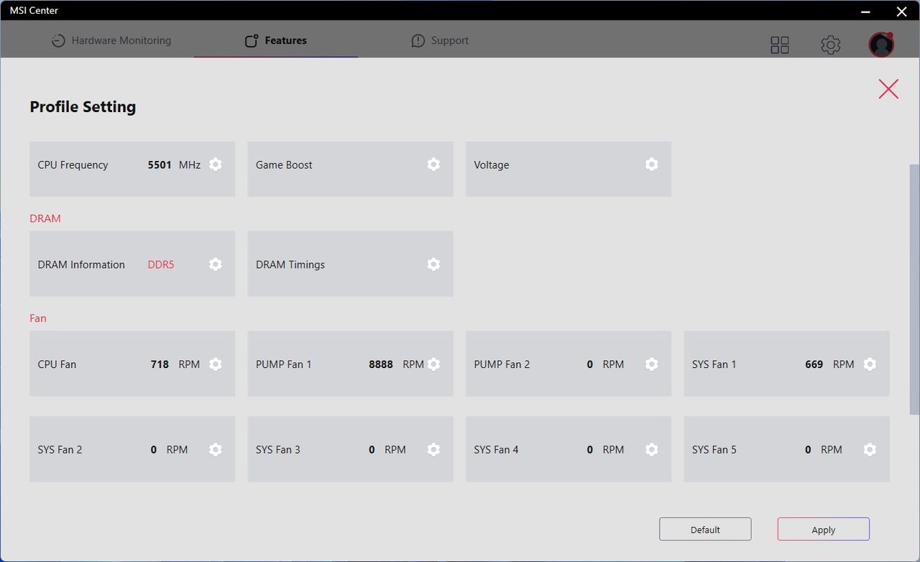Open SYS Fan 4 gear settings
The image size is (920, 562).
coord(652,449)
